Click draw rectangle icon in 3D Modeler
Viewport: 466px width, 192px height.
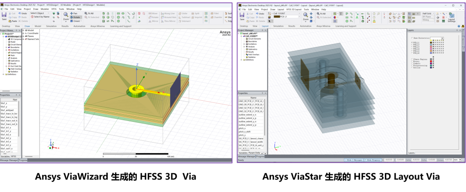pyautogui.click(x=118, y=13)
